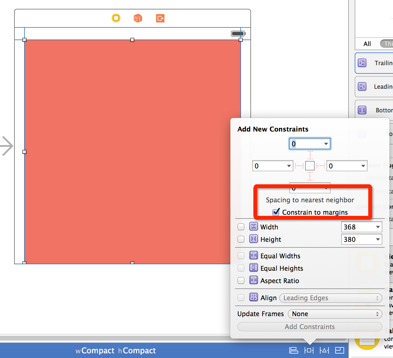Open the Align Leading Edges popup
This screenshot has height=358, width=393.
click(331, 298)
